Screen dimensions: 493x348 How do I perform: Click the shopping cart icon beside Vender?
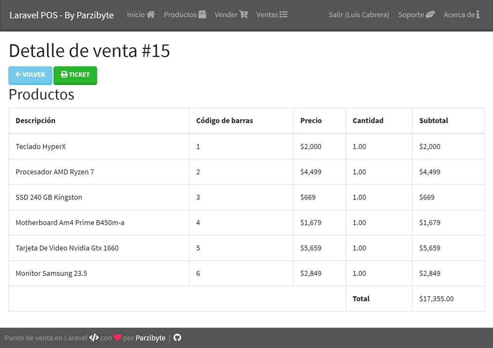coord(244,14)
